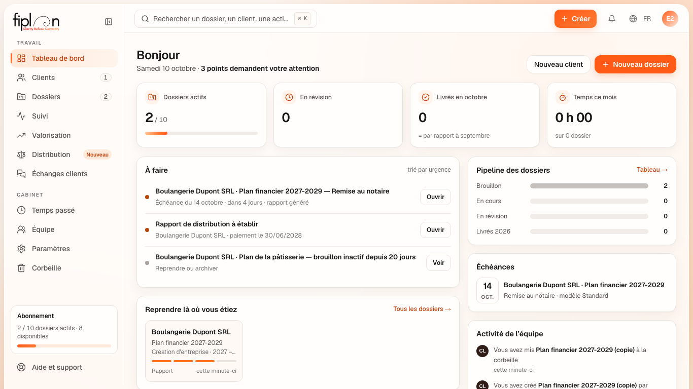Click the En révision clock icon
693x389 pixels.
point(289,97)
